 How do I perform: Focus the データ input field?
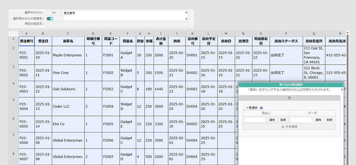[301, 120]
